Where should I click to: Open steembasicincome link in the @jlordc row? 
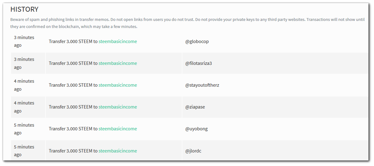pos(118,151)
